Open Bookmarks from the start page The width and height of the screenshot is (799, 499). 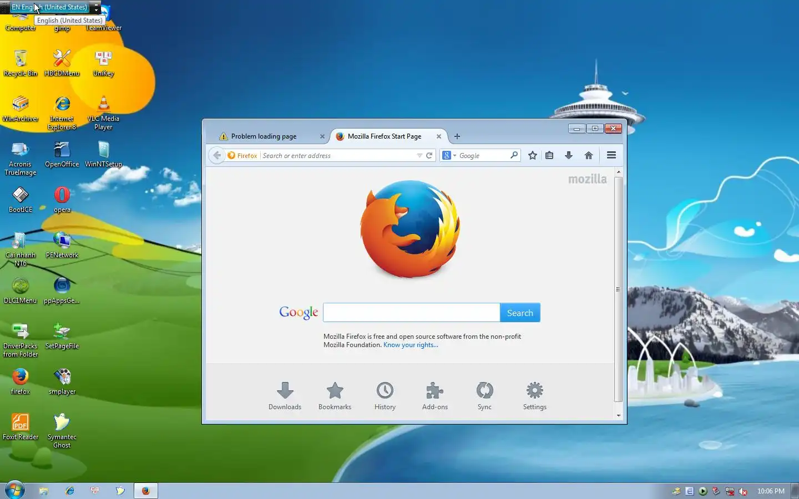click(335, 396)
